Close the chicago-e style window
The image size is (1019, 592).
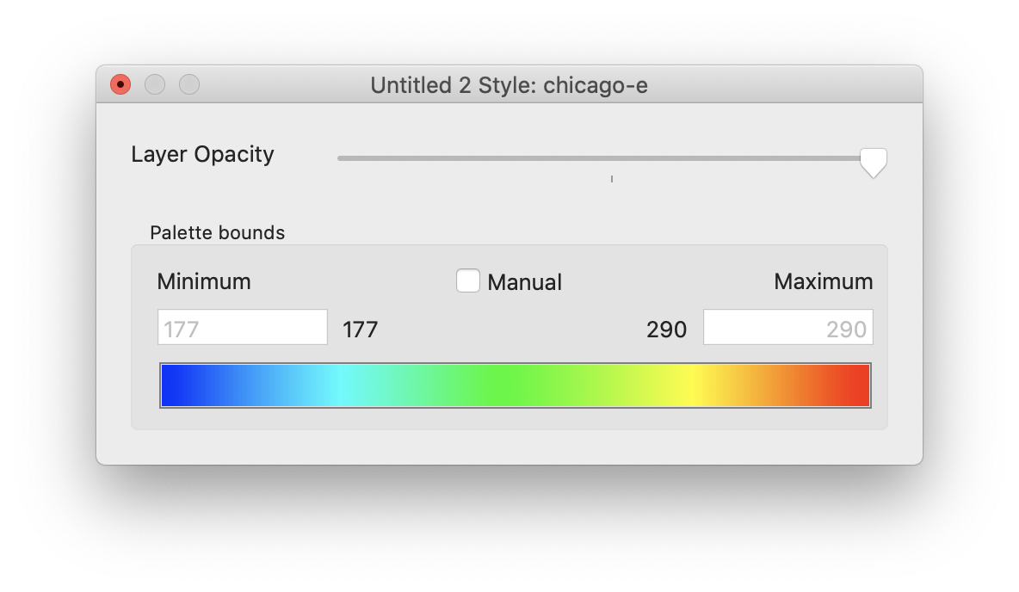120,84
